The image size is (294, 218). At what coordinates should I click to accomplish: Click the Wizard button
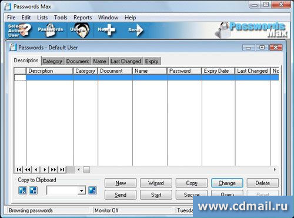point(156,183)
